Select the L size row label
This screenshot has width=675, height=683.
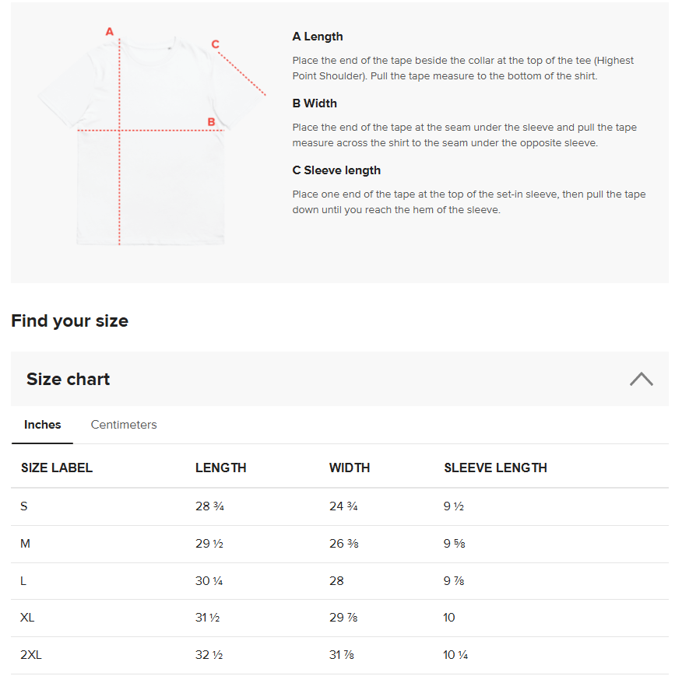click(x=24, y=580)
